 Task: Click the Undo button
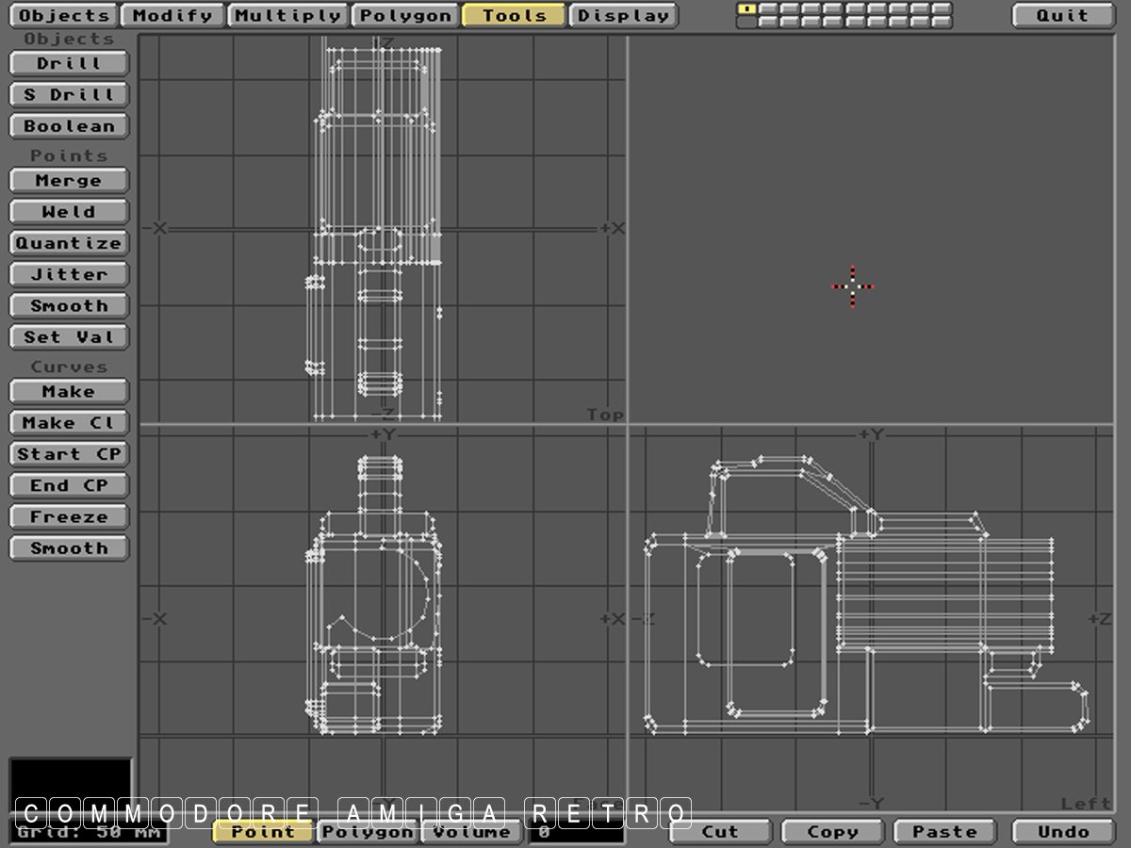point(1062,832)
